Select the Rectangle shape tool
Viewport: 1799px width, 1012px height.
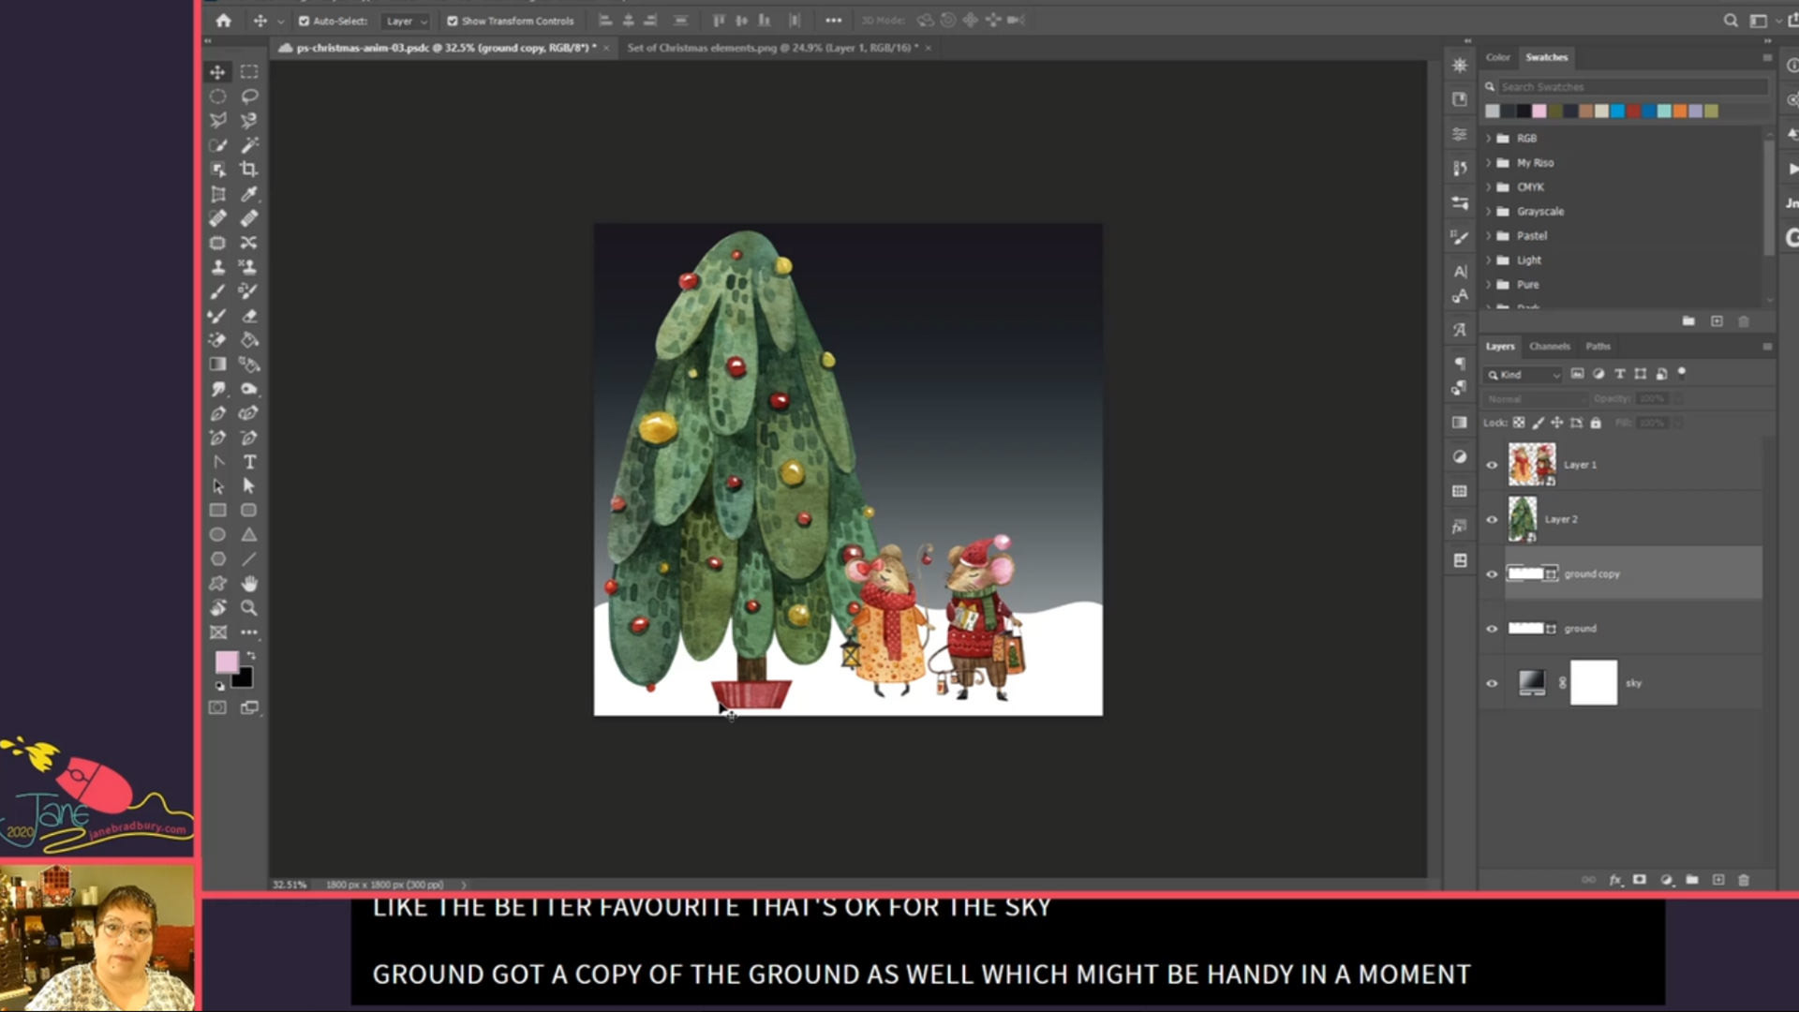pyautogui.click(x=217, y=511)
